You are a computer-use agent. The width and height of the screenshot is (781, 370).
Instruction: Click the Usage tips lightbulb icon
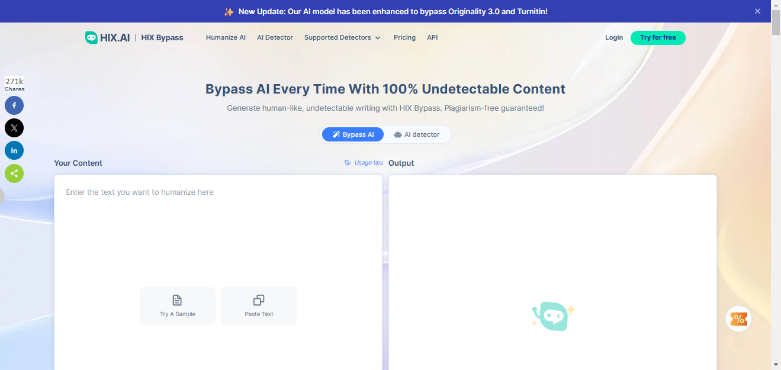[x=348, y=163]
